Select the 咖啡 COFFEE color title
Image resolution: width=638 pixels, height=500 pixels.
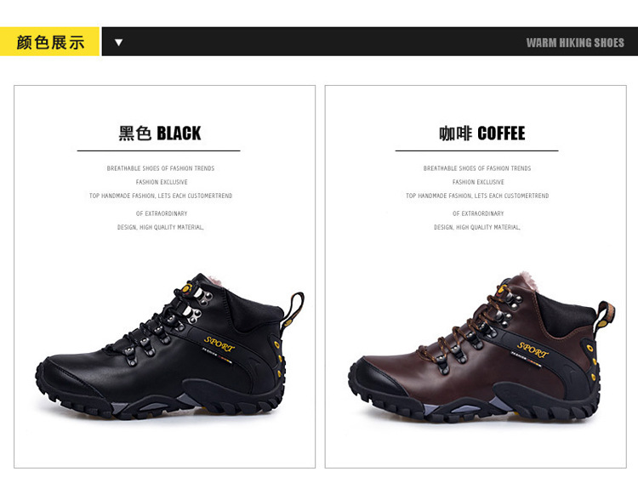point(481,134)
